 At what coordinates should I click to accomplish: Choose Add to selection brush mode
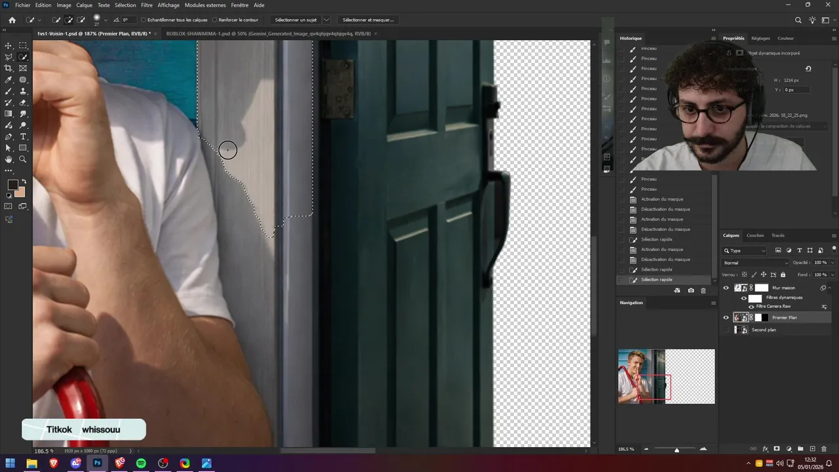point(68,20)
